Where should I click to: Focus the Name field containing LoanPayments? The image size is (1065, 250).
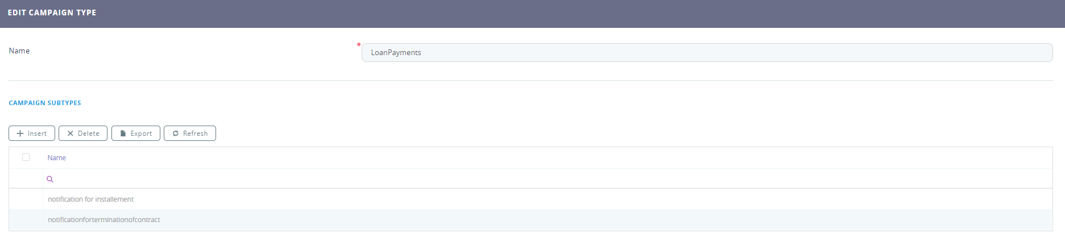(706, 53)
